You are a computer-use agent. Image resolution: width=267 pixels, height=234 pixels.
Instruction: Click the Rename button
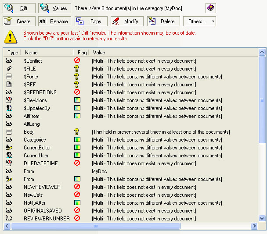click(x=54, y=21)
